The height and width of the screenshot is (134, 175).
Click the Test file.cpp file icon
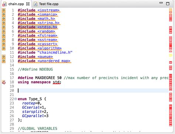coord(35,4)
